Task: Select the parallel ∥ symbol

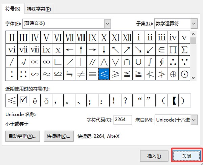Action: [92, 62]
